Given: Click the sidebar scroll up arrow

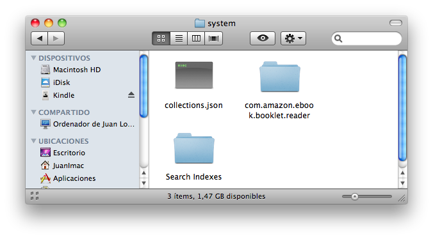Looking at the screenshot, I should [x=144, y=173].
